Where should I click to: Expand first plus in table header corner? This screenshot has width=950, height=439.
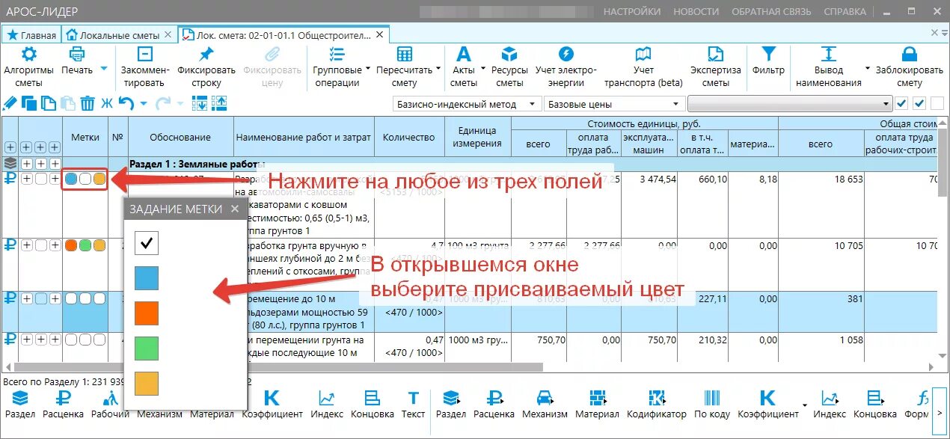click(10, 147)
